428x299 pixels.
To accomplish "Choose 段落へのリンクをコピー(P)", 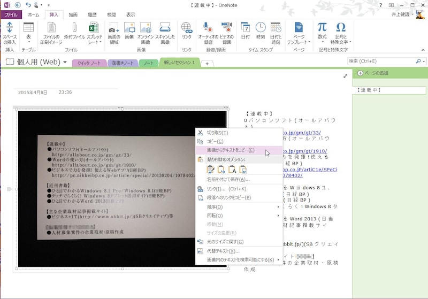I will point(239,197).
